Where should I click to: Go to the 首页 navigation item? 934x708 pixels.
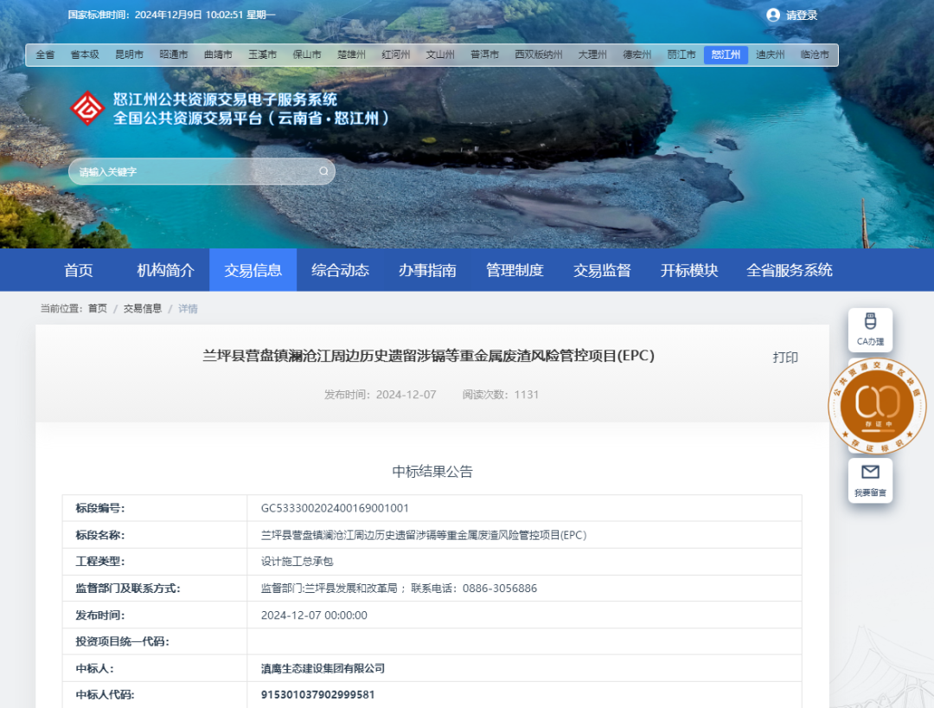pos(79,269)
